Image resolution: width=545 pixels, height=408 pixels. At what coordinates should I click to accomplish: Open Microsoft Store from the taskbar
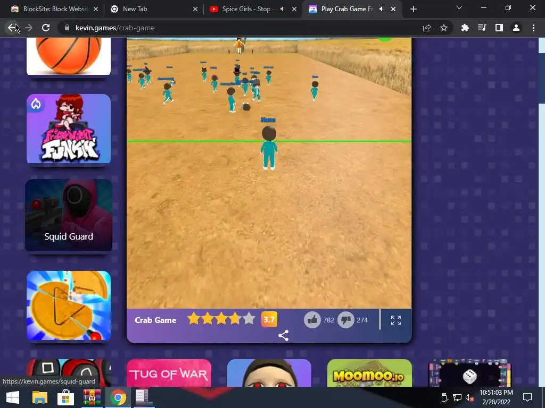(x=65, y=397)
